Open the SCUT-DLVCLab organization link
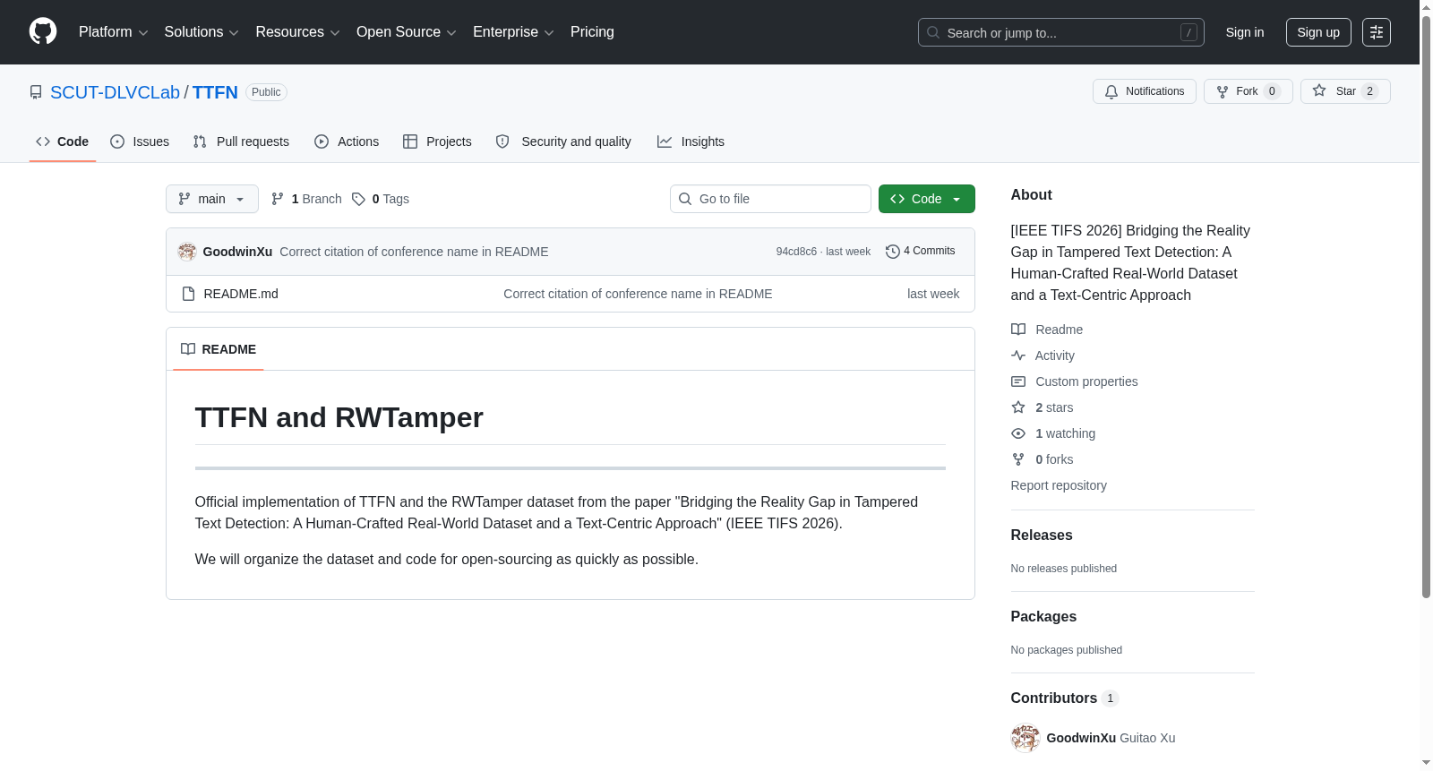Screen dimensions: 1433x771 (x=115, y=92)
